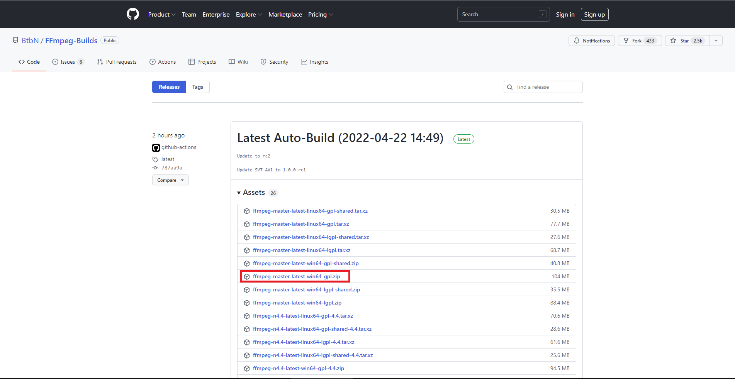Viewport: 735px width, 379px height.
Task: Click the magnifier icon in Find a release
Action: click(510, 87)
